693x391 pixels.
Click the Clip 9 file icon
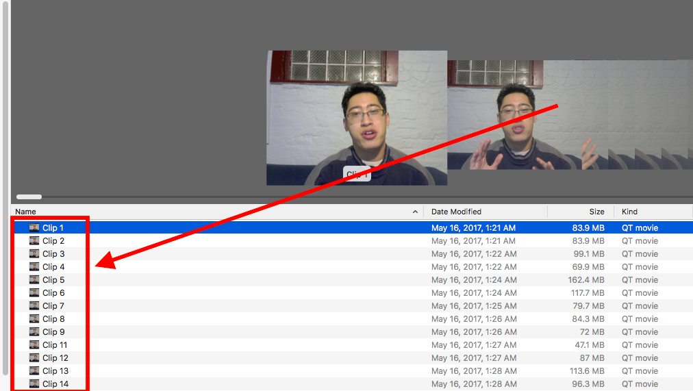(x=34, y=331)
